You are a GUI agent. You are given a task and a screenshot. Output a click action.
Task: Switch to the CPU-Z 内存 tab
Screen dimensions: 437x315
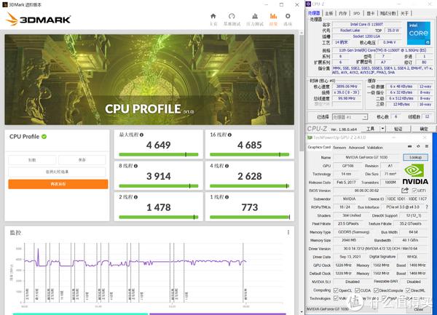point(343,13)
